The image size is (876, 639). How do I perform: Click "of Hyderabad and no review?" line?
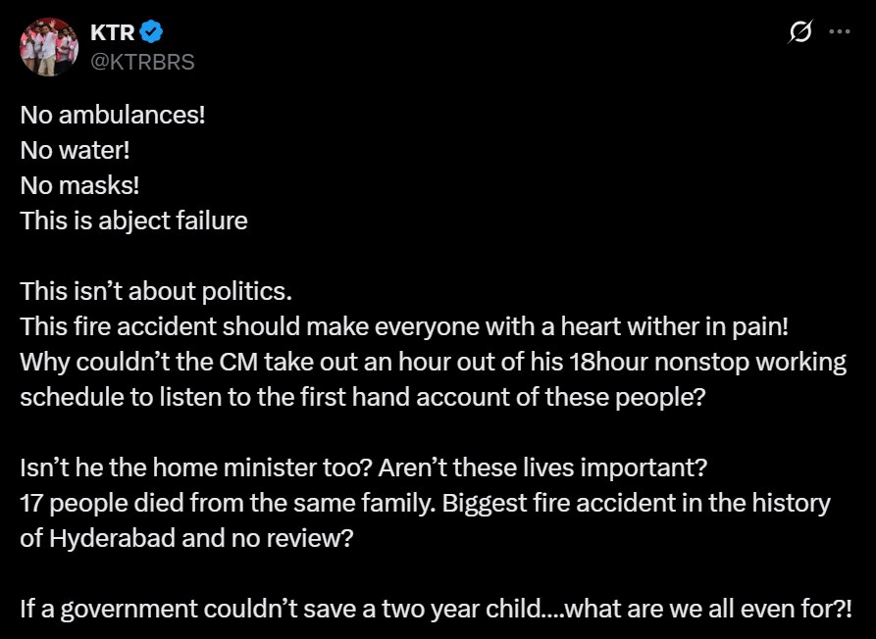[185, 539]
